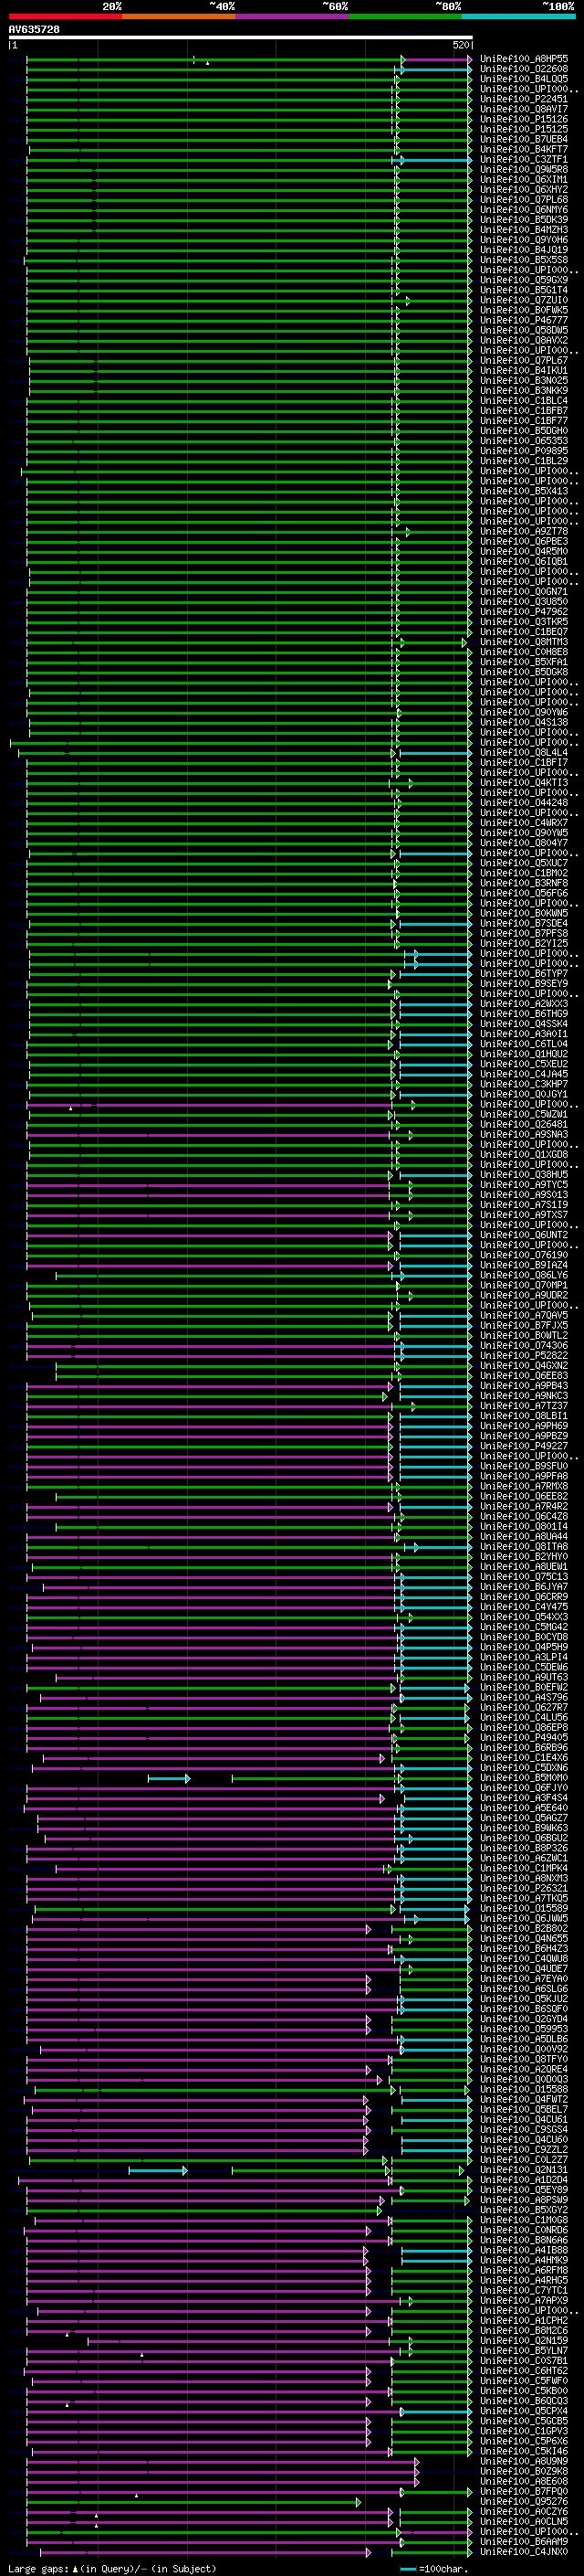Screen dimensions: 584x2576
Task: Select label UniRef100_Q4FWT2
Action: (x=524, y=2099)
